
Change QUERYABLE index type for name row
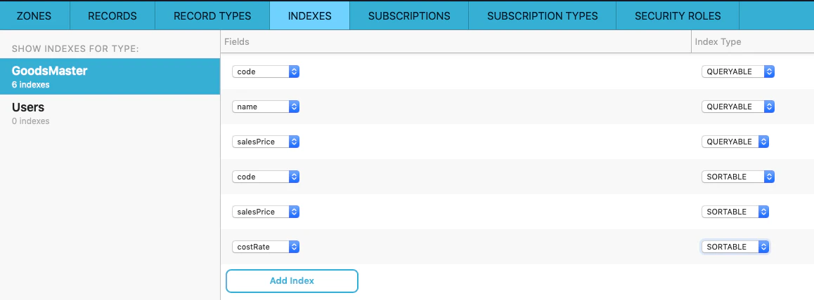(737, 107)
